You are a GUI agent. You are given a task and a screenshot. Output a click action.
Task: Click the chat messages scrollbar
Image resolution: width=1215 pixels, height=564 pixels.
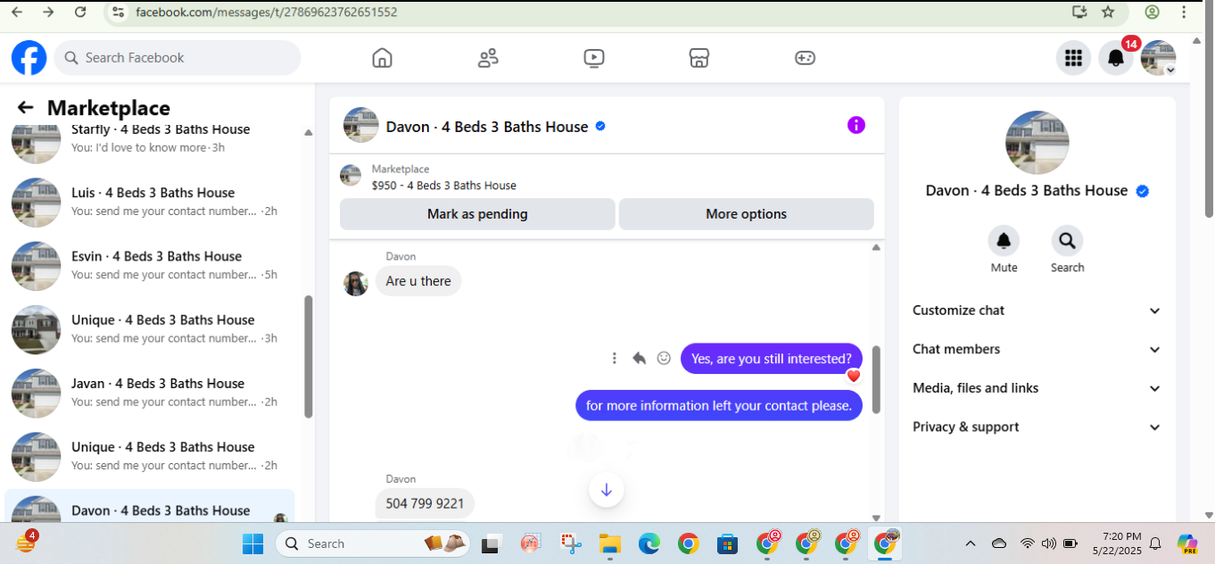point(876,379)
